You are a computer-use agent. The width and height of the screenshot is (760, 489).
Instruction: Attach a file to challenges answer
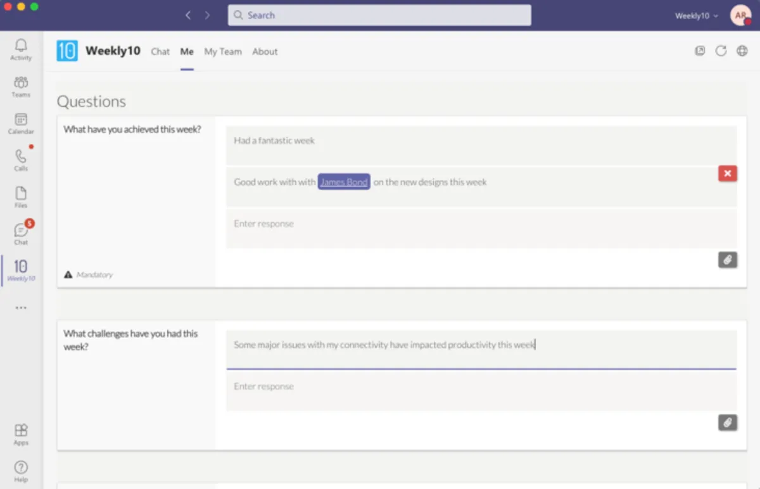coord(727,422)
